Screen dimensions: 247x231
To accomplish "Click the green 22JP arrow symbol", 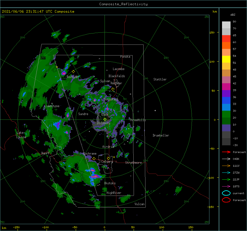I will [226, 179].
